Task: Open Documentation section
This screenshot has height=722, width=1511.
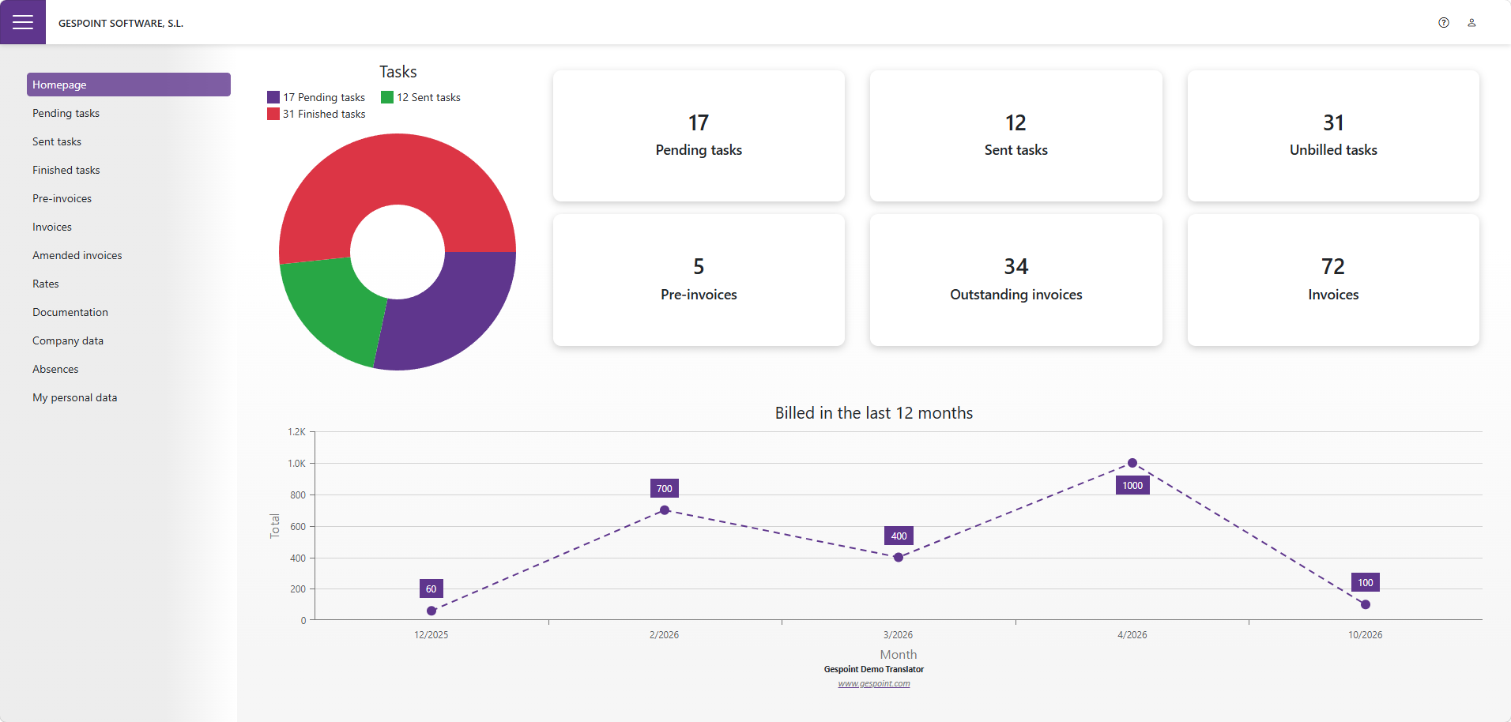Action: tap(129, 312)
